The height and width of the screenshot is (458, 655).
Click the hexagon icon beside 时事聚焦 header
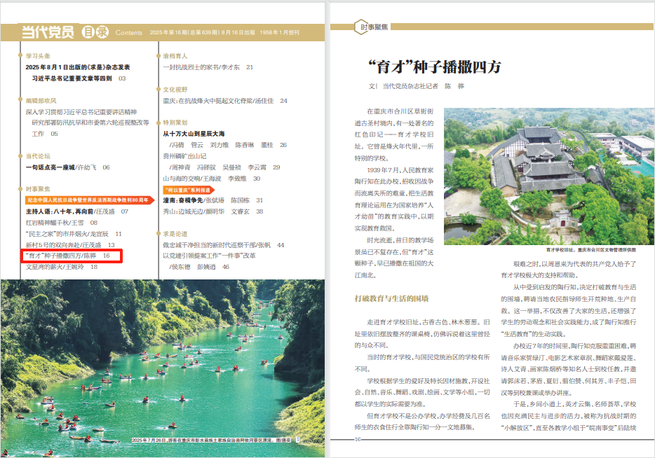point(355,27)
